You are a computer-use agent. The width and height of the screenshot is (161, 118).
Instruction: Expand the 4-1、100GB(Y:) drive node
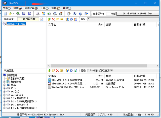[x=4, y=105]
